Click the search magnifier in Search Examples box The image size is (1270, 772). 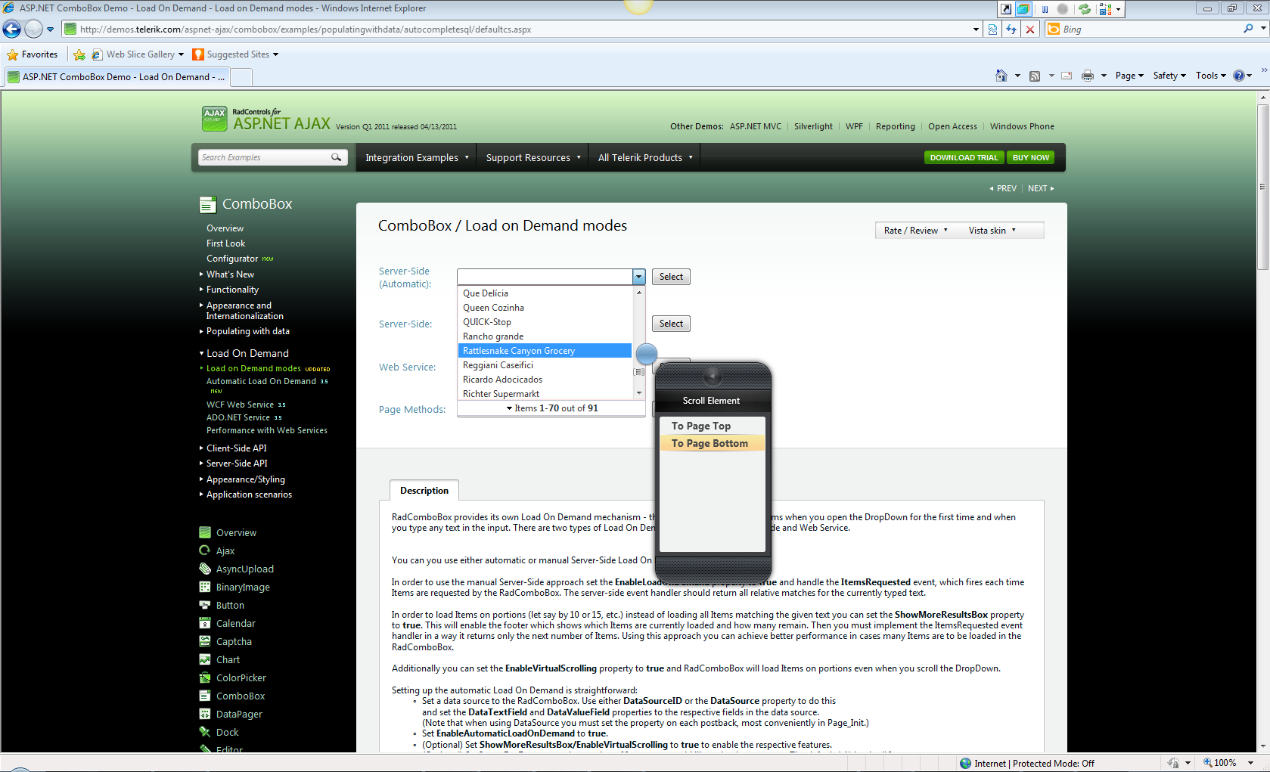coord(336,157)
